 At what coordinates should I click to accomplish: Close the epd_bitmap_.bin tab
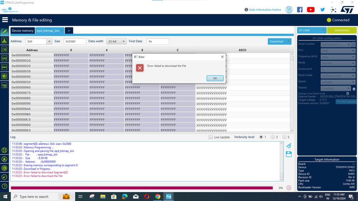(61, 31)
